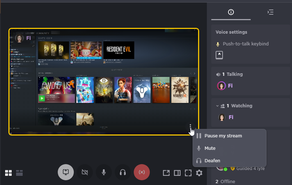
Task: Click the Little Nightmares cover in stream
Action: 104,90
